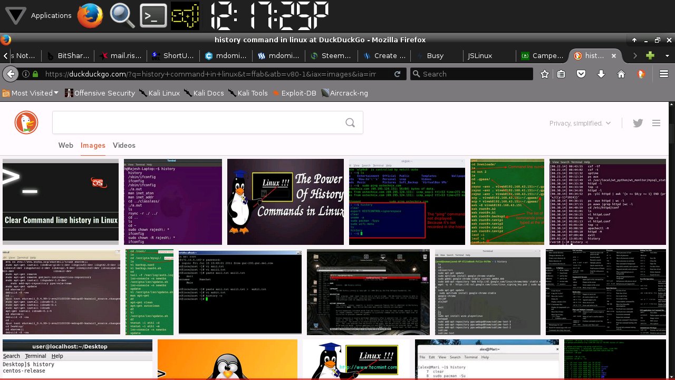Launch Firefox from the top panel
This screenshot has width=675, height=380.
(x=90, y=15)
